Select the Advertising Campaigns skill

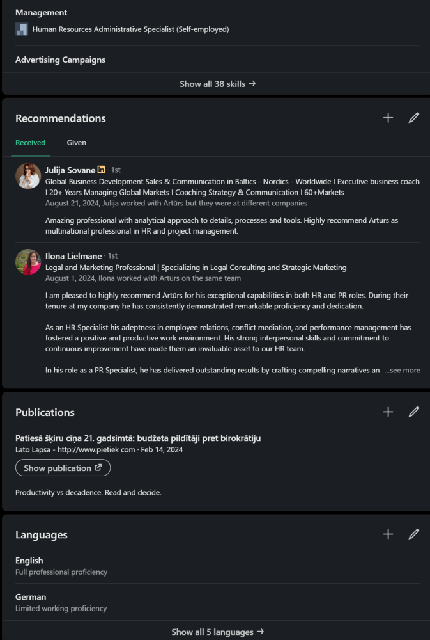coord(60,60)
